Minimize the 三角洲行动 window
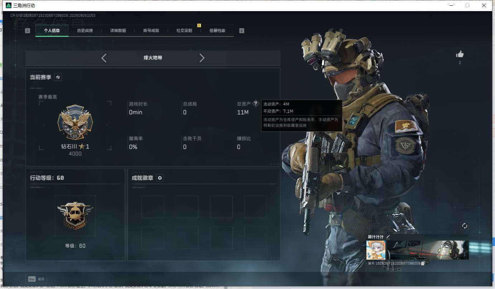 pos(451,5)
